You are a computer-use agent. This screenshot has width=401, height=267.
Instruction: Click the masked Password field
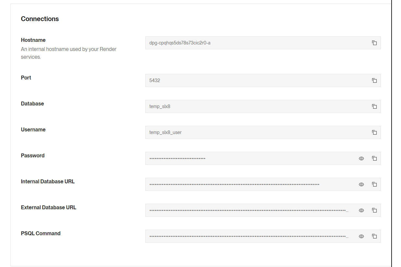pyautogui.click(x=247, y=158)
